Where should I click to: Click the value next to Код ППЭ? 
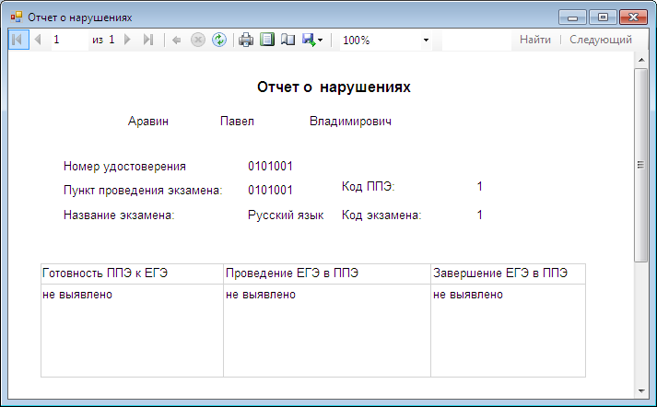[x=480, y=186]
